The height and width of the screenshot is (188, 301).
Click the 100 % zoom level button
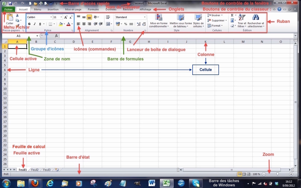pos(256,174)
